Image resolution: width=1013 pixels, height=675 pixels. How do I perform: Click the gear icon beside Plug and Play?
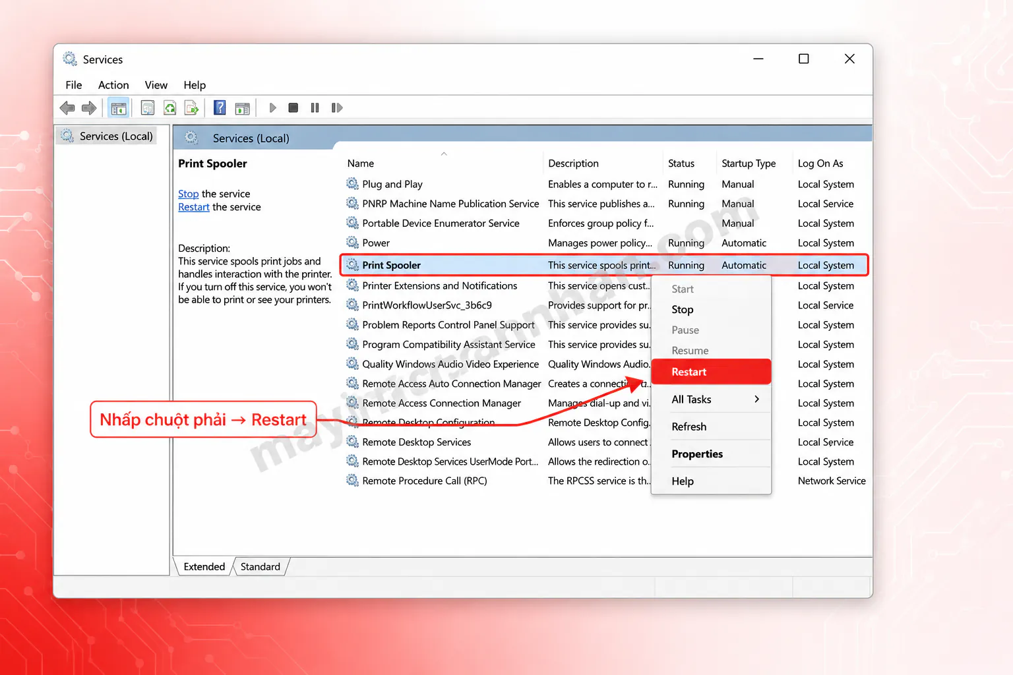click(x=353, y=184)
